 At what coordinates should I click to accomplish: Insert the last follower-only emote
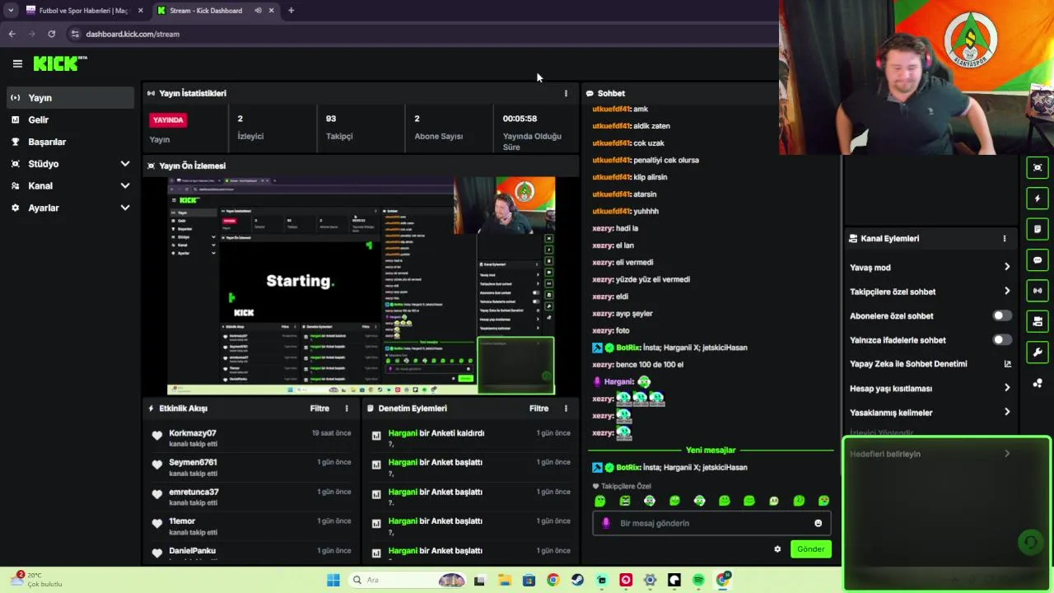[823, 501]
